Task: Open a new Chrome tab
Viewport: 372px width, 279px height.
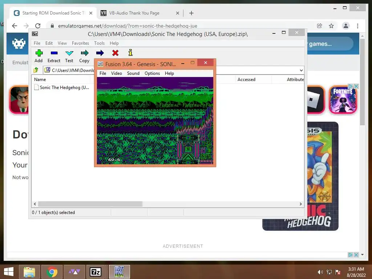Action: (191, 13)
